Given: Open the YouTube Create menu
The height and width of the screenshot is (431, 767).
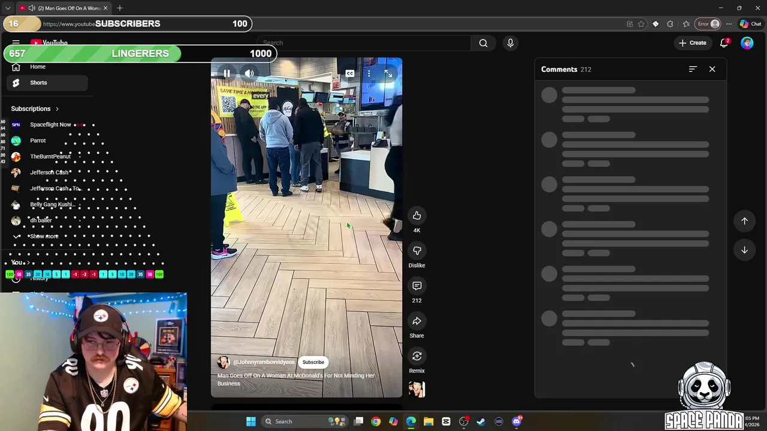Looking at the screenshot, I should pos(693,43).
